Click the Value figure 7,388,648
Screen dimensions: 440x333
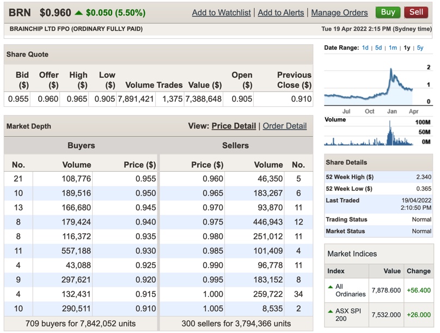point(204,99)
